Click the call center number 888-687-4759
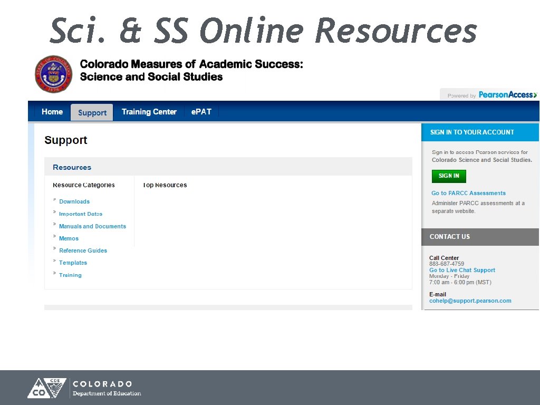Image resolution: width=540 pixels, height=405 pixels. click(x=447, y=264)
